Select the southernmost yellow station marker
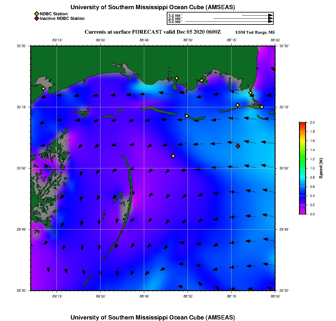336x321 pixels. pos(173,156)
